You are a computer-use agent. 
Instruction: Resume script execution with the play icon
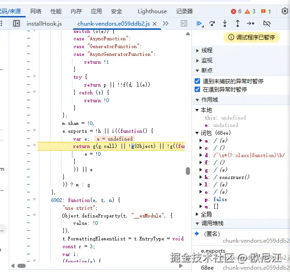(x=200, y=24)
